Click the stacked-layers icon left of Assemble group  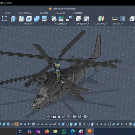click(44, 19)
